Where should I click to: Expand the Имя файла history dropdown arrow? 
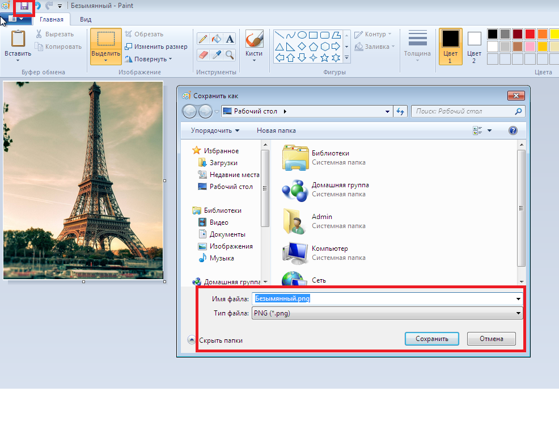pos(518,298)
